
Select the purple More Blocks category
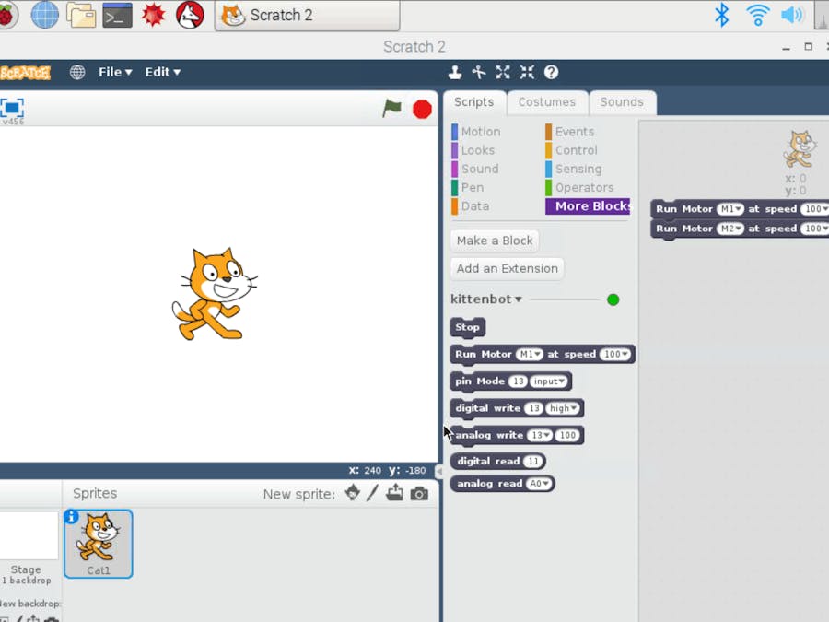[589, 206]
